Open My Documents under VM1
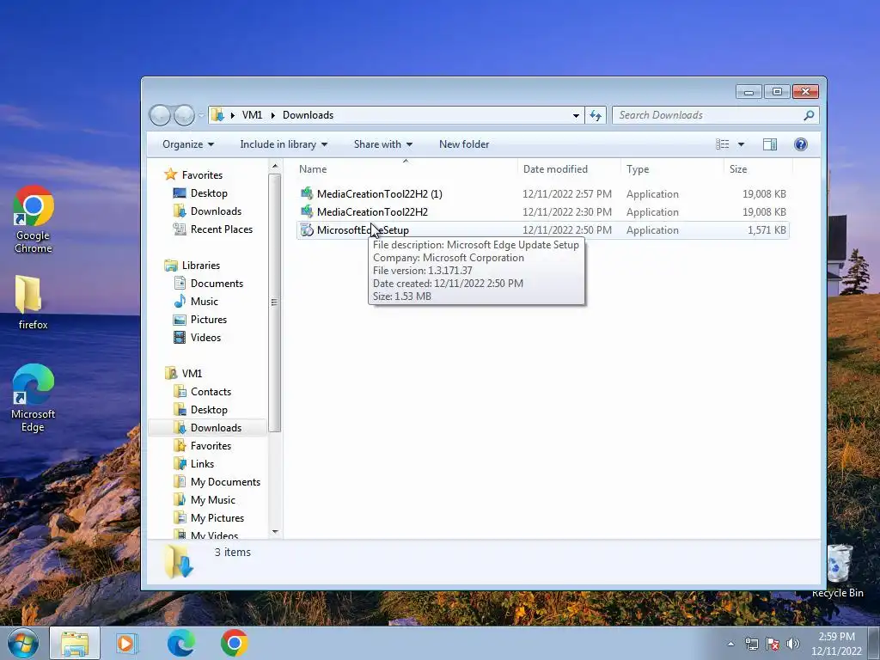 (x=225, y=481)
